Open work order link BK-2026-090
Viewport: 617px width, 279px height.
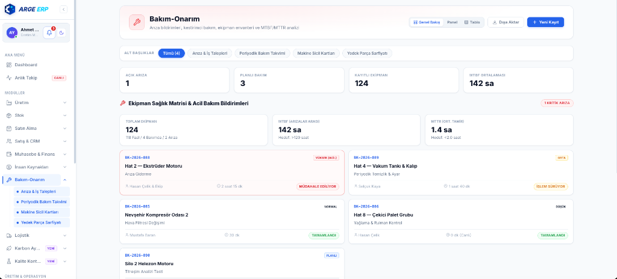[137, 255]
